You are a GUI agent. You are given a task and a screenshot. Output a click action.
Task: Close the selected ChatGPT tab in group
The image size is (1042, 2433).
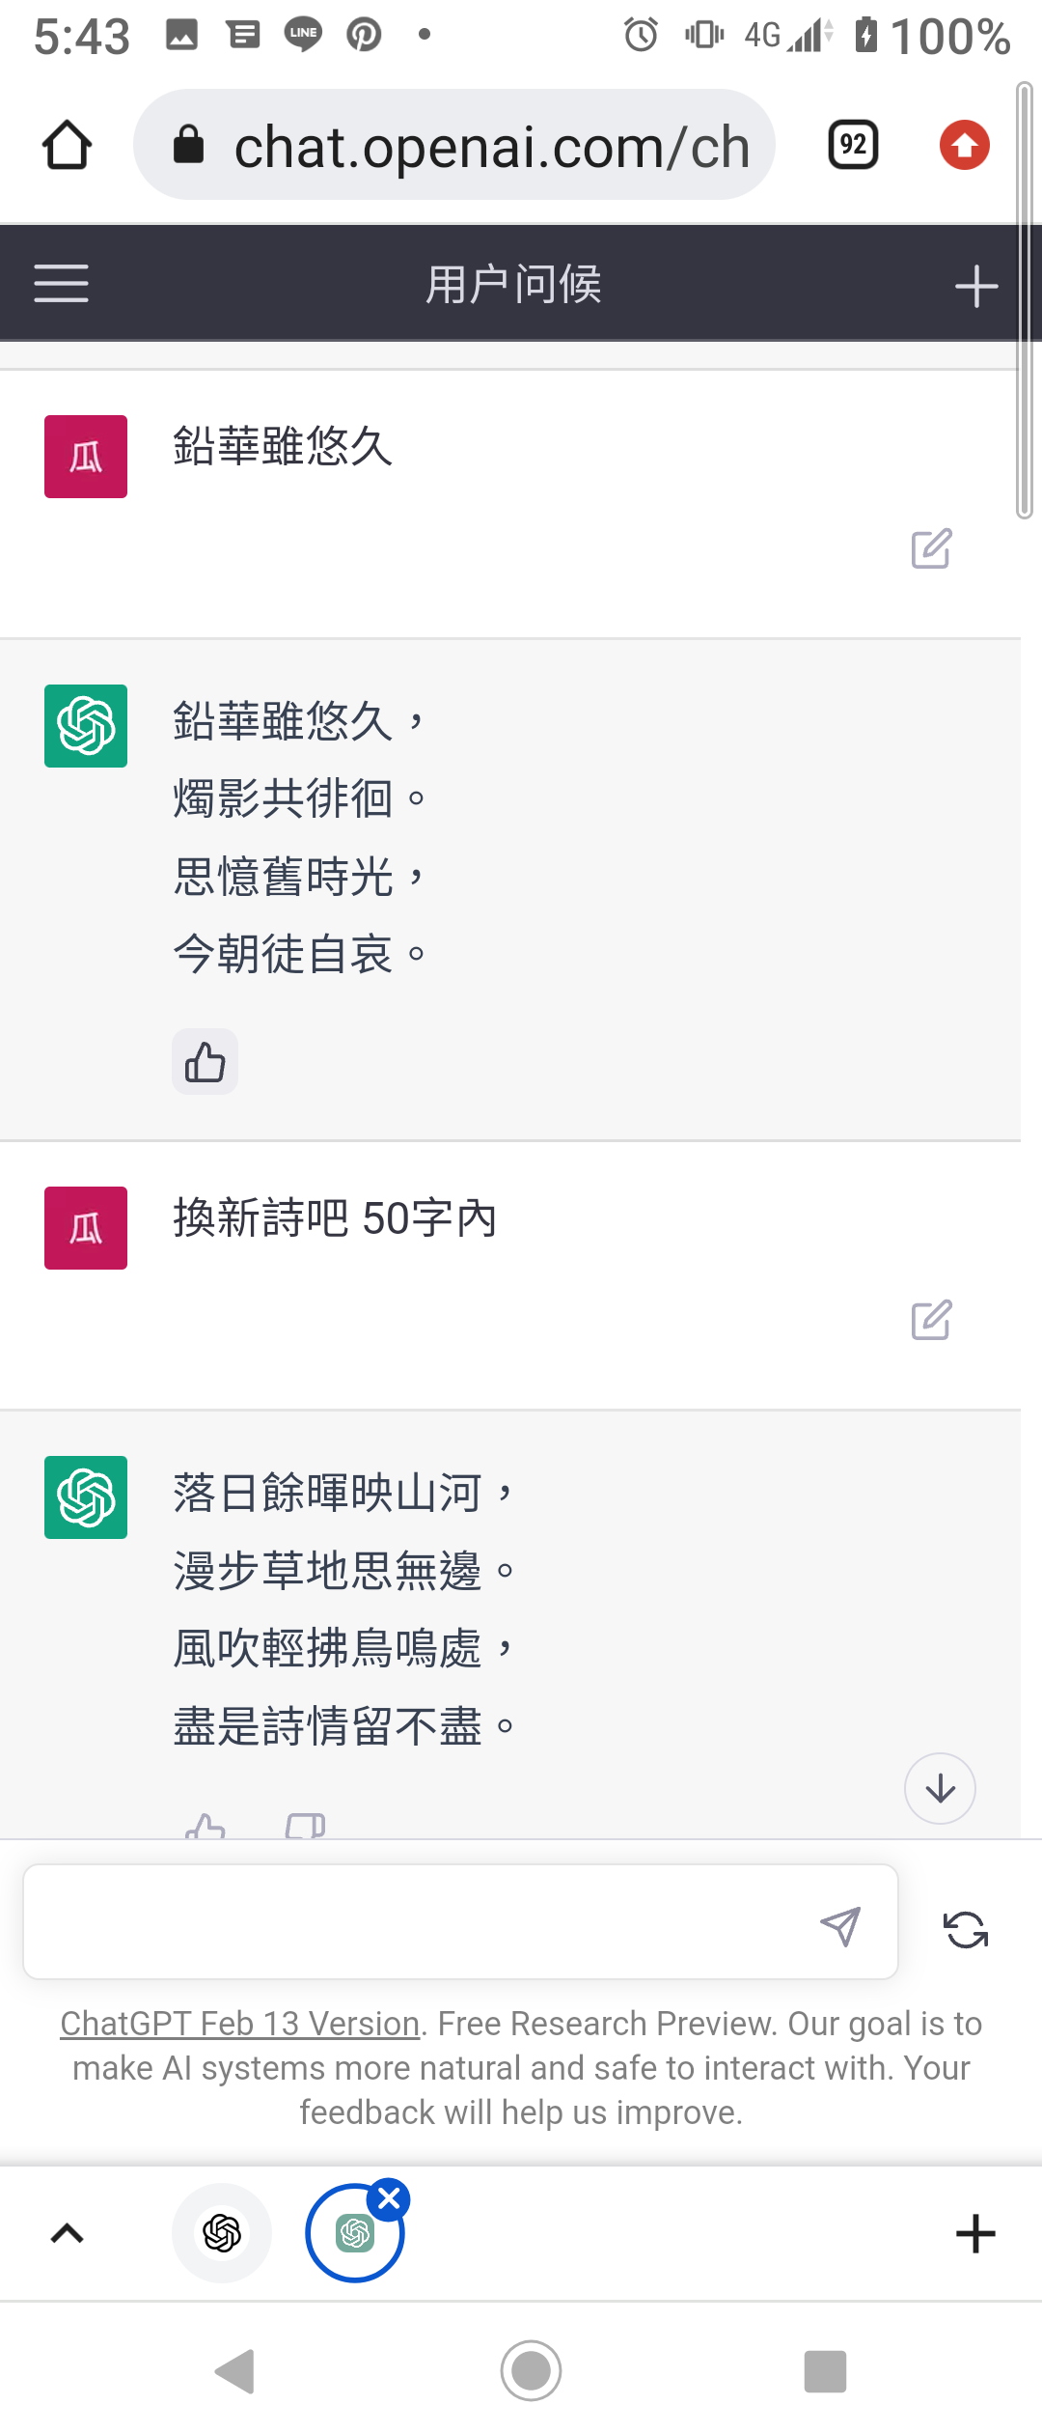[390, 2199]
